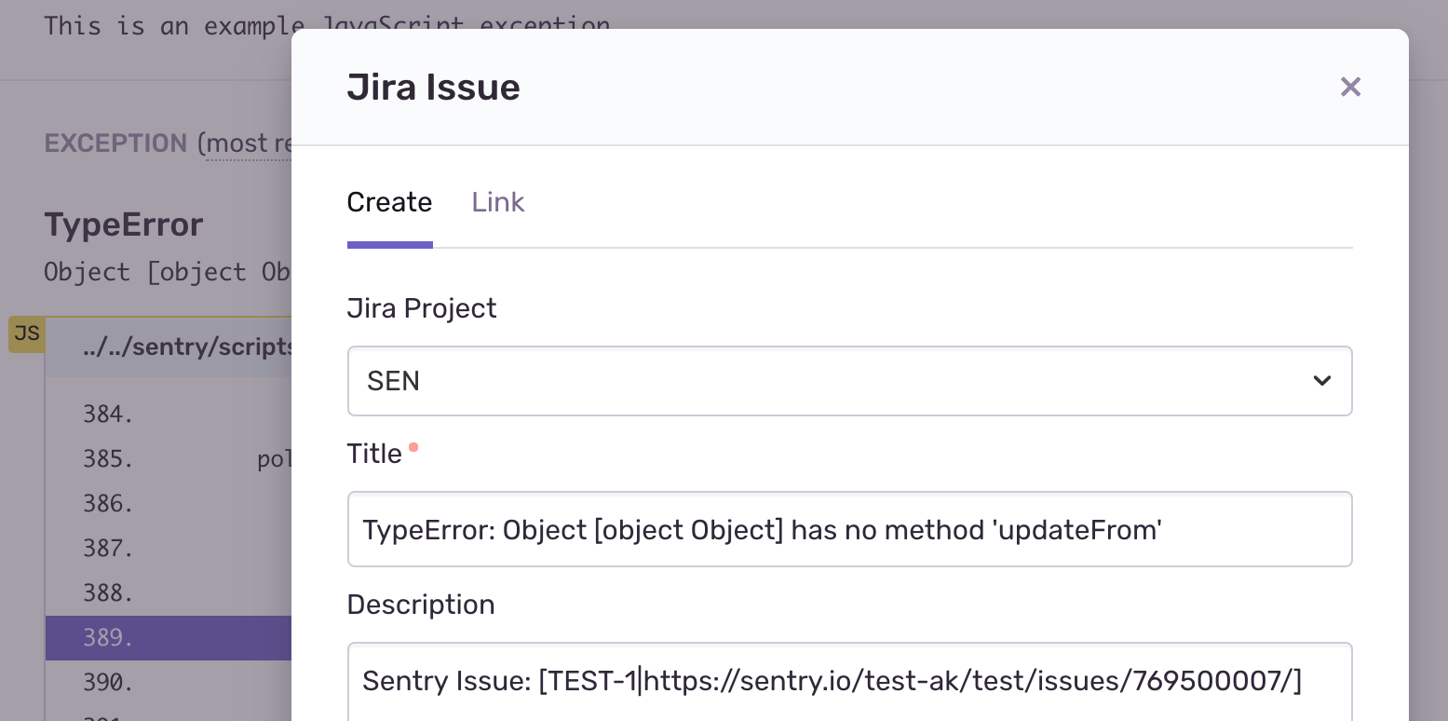Click the 'most recent' link under EXCEPTION

click(248, 143)
